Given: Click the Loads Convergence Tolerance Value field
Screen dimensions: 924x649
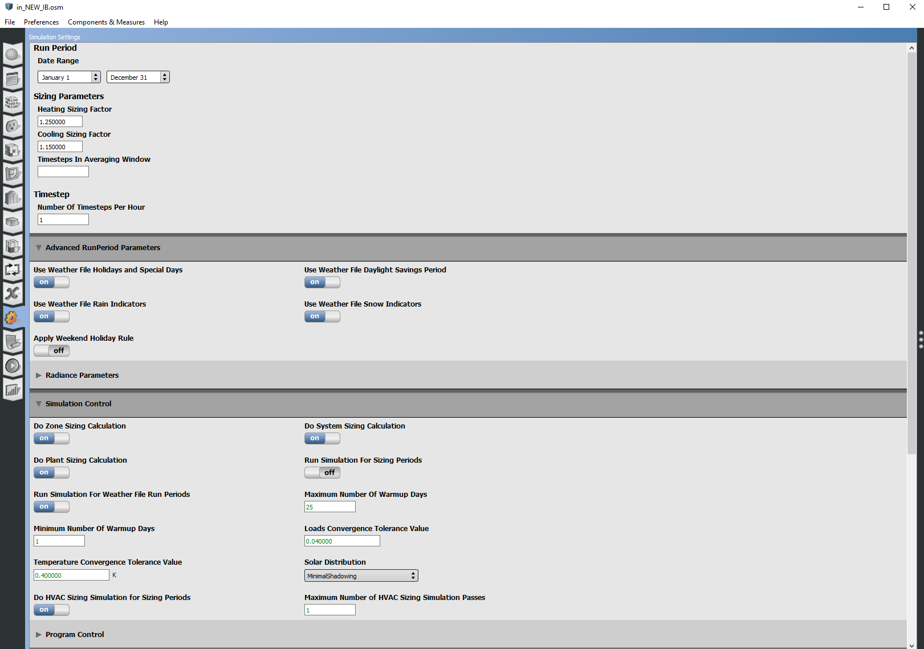Looking at the screenshot, I should (342, 541).
